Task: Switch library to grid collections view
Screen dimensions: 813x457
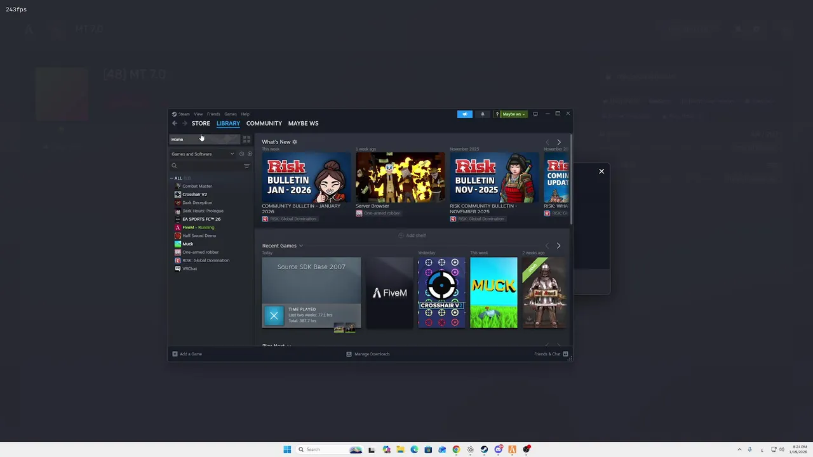Action: coord(246,140)
